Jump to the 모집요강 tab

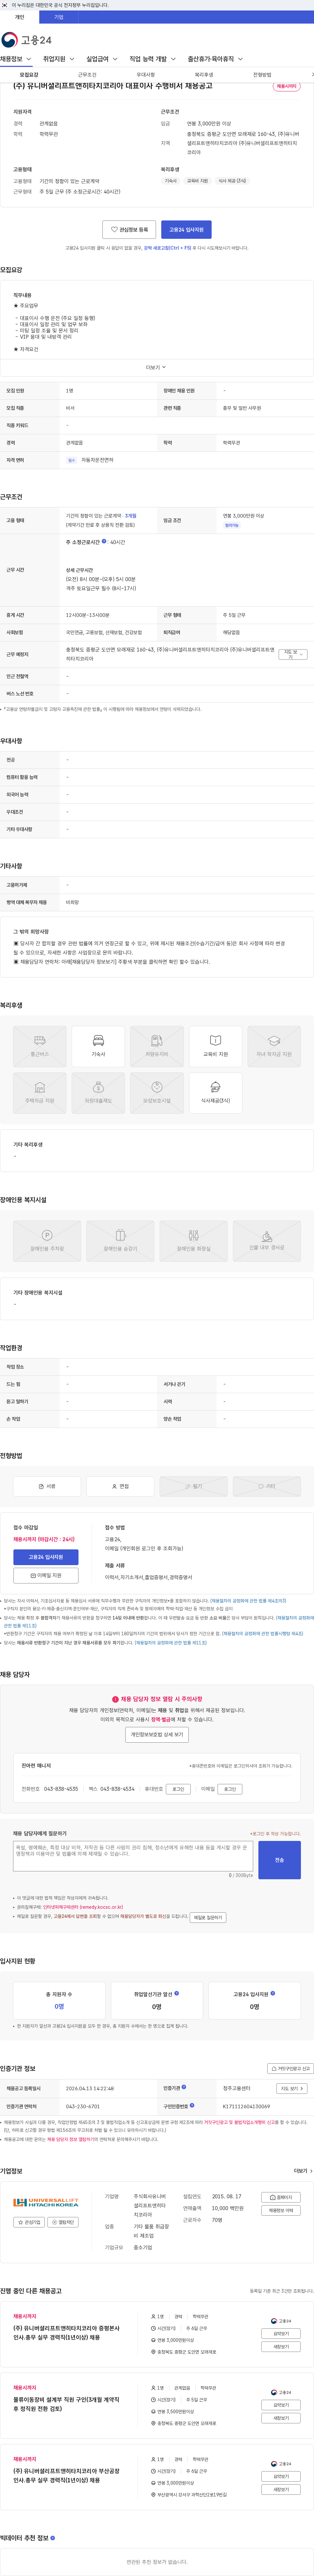point(29,75)
